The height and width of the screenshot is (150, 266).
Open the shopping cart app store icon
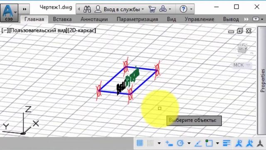(x=152, y=9)
